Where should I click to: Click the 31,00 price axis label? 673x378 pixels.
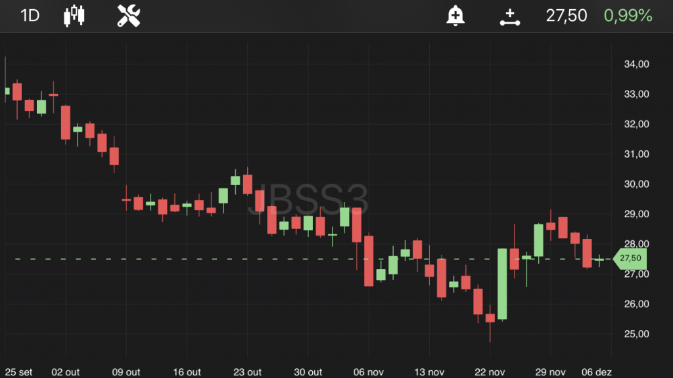click(636, 154)
